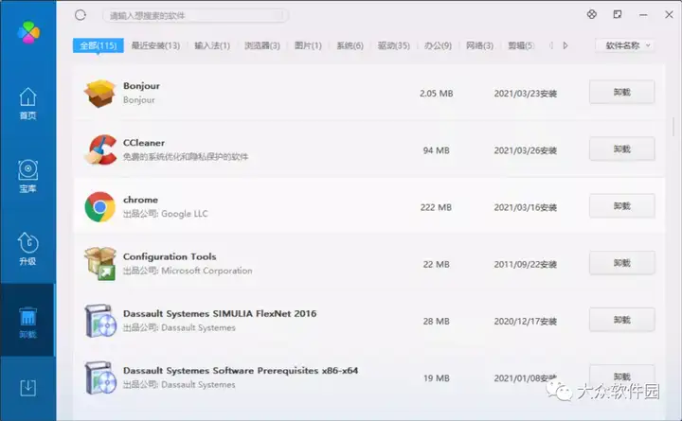Open the skin/theme icon in title bar

591,14
